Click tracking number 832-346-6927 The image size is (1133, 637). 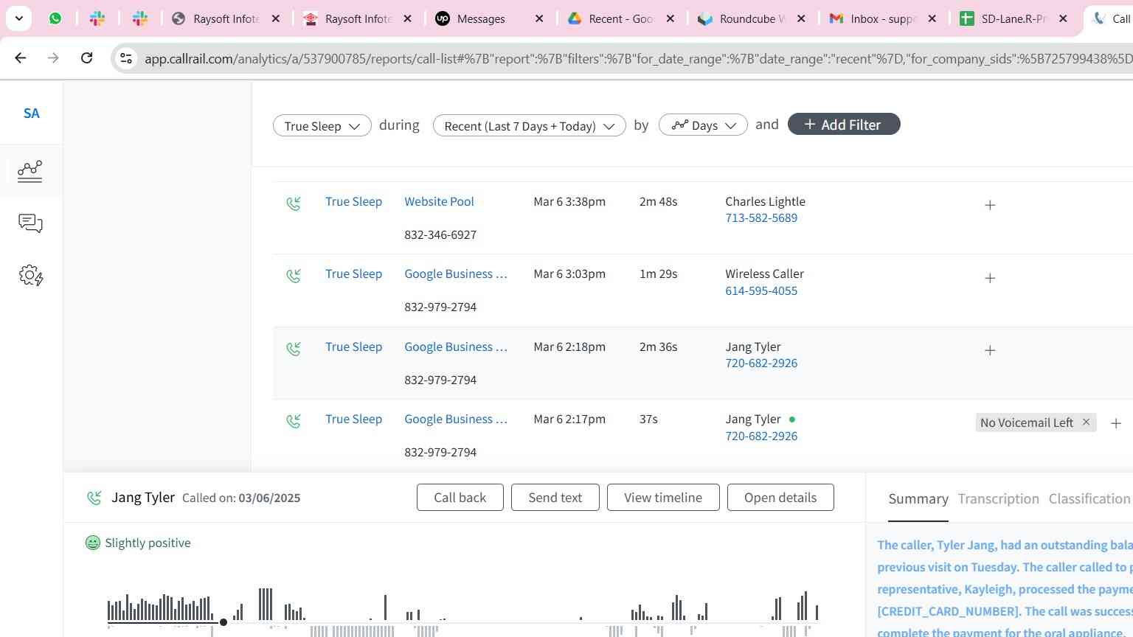(440, 234)
